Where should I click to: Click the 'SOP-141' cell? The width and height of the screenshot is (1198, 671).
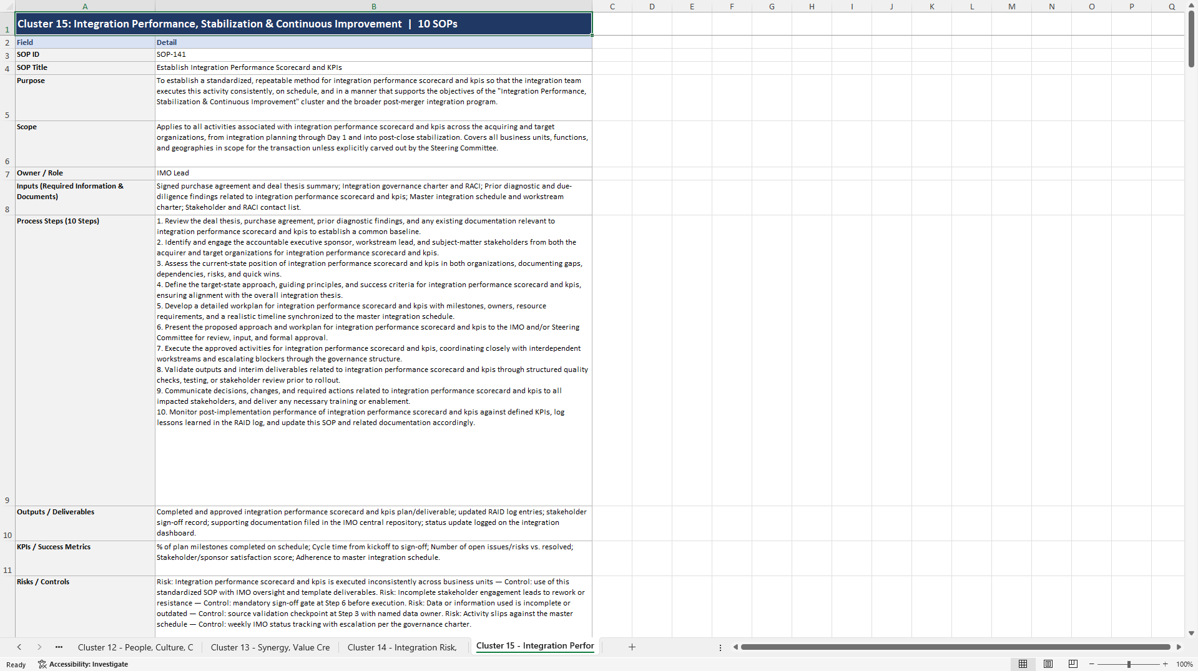(373, 55)
